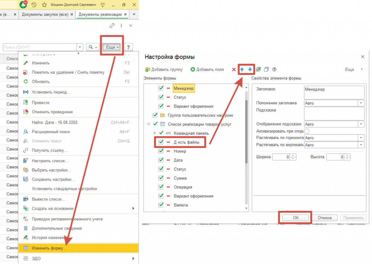Select Установить период... menu item

coord(78,92)
